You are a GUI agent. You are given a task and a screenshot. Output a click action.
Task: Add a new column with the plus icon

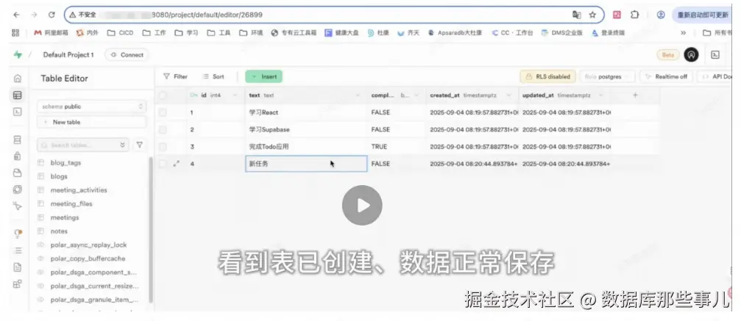pyautogui.click(x=635, y=95)
